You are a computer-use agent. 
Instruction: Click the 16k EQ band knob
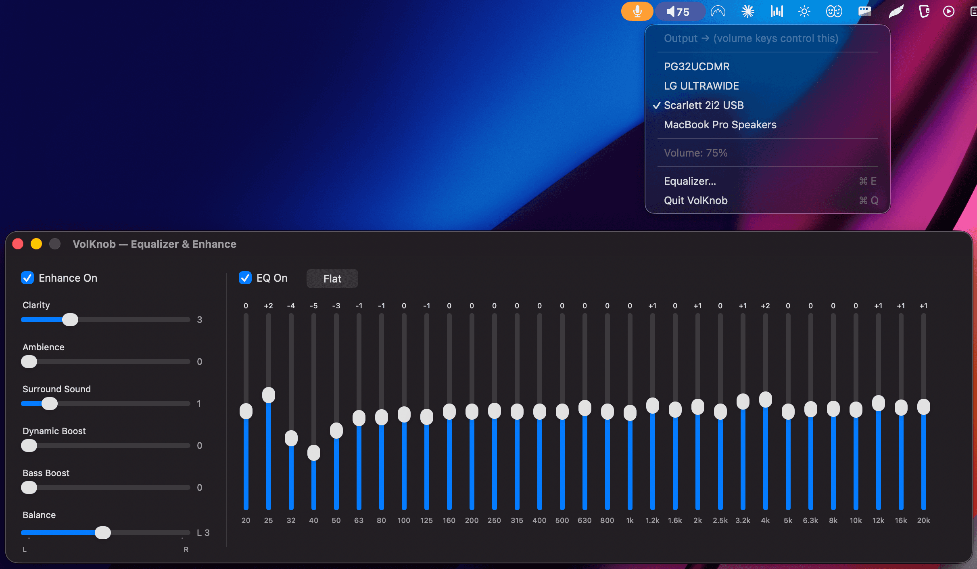click(x=901, y=408)
